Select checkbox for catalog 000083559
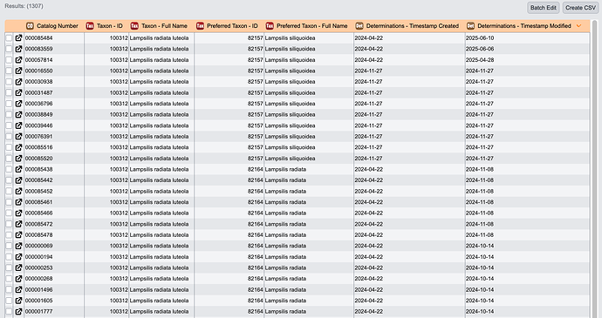The width and height of the screenshot is (602, 318). [9, 49]
